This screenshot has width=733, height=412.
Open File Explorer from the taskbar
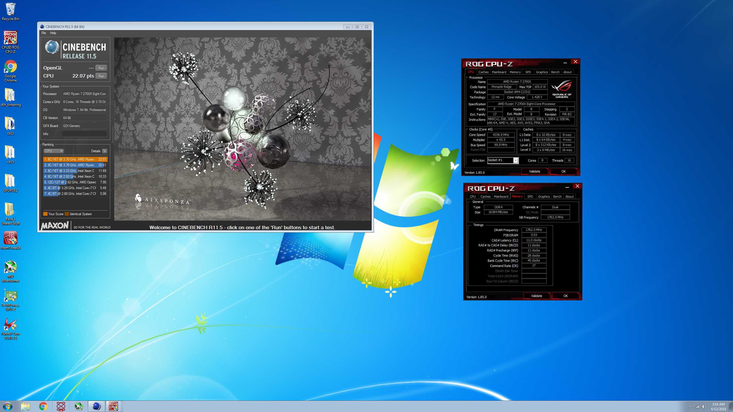pos(25,406)
